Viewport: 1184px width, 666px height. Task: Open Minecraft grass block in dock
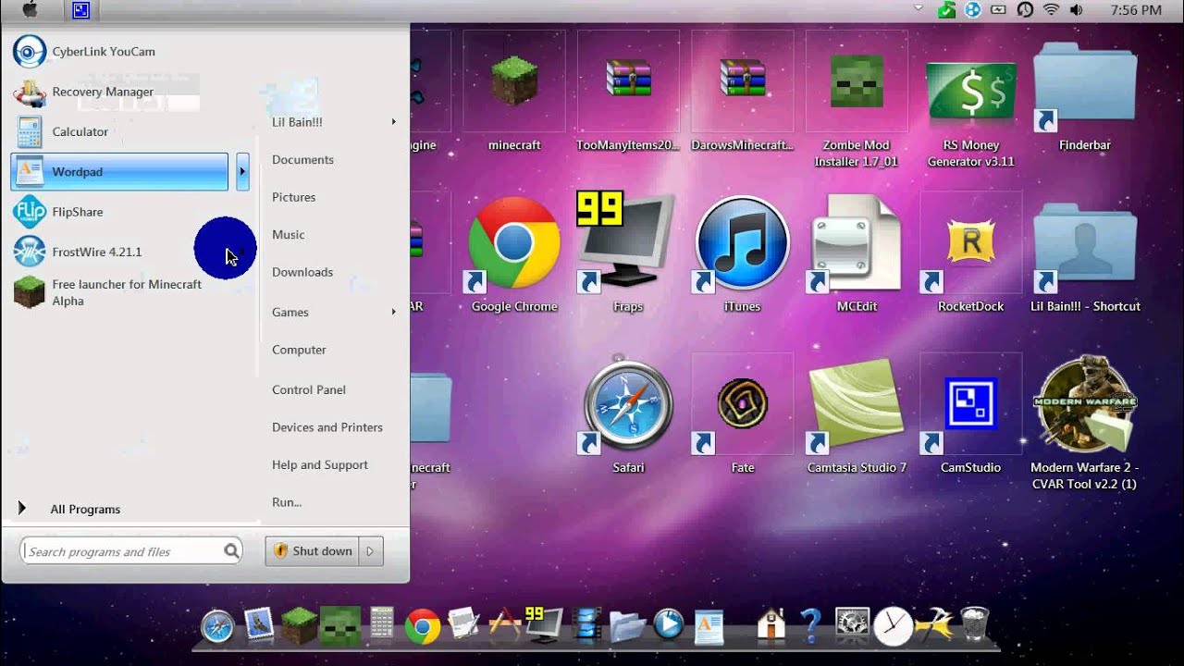coord(299,626)
